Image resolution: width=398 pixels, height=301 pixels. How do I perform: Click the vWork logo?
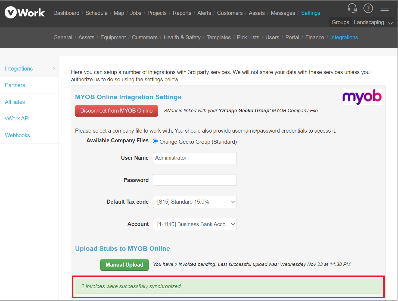pyautogui.click(x=25, y=12)
